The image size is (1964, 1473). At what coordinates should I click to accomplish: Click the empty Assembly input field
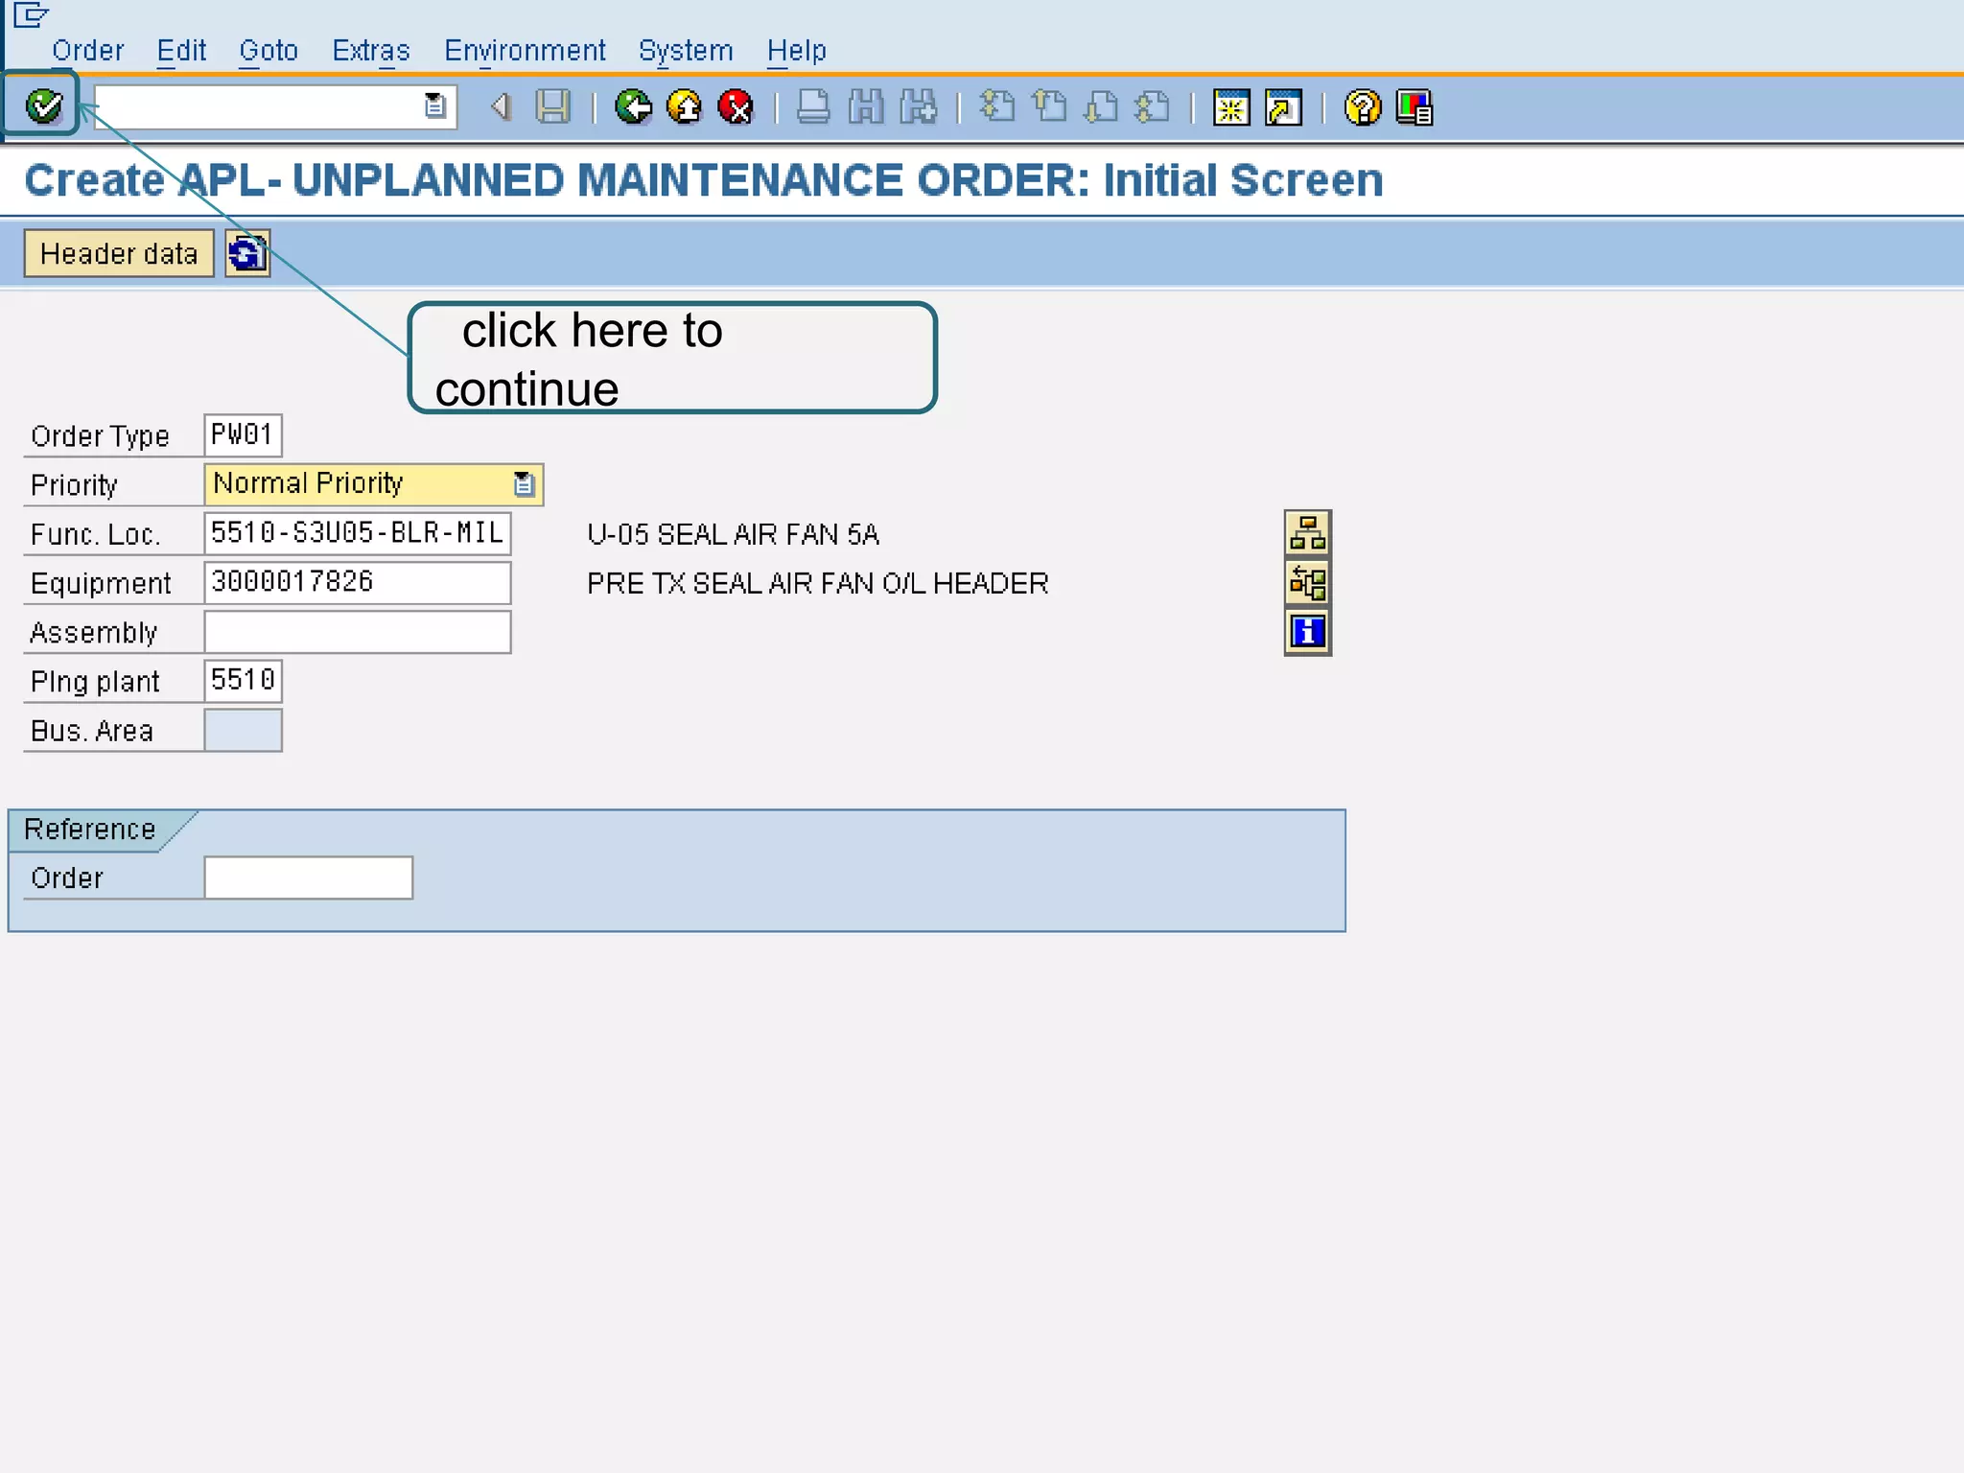(357, 632)
